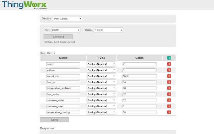Viewport: 214px width, 134px height.
Task: Click the Value column header
Action: (139, 58)
